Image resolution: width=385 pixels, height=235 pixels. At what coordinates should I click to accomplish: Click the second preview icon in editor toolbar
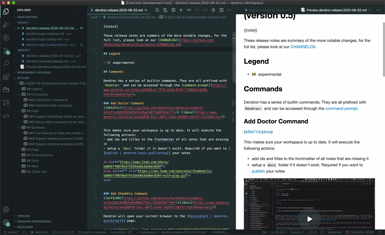click(x=173, y=10)
